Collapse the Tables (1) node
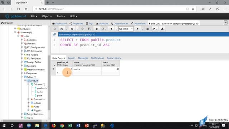This screenshot has width=229, height=129. pos(21,77)
